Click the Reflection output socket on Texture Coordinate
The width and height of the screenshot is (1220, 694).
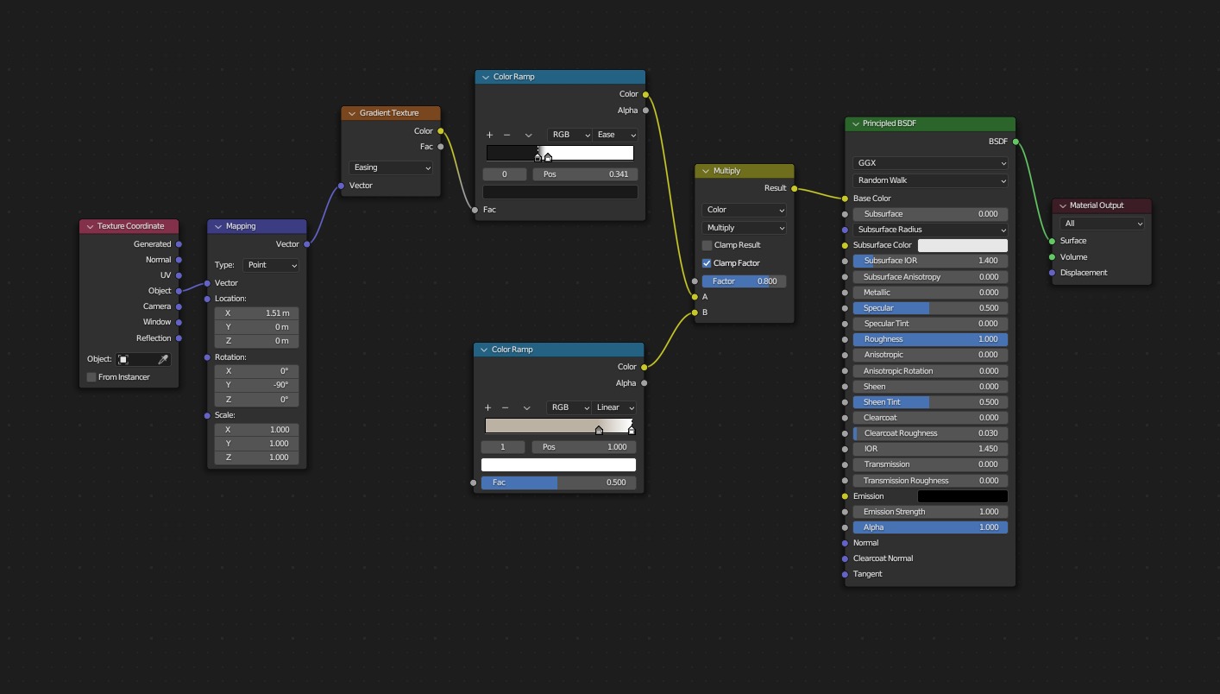pyautogui.click(x=179, y=338)
